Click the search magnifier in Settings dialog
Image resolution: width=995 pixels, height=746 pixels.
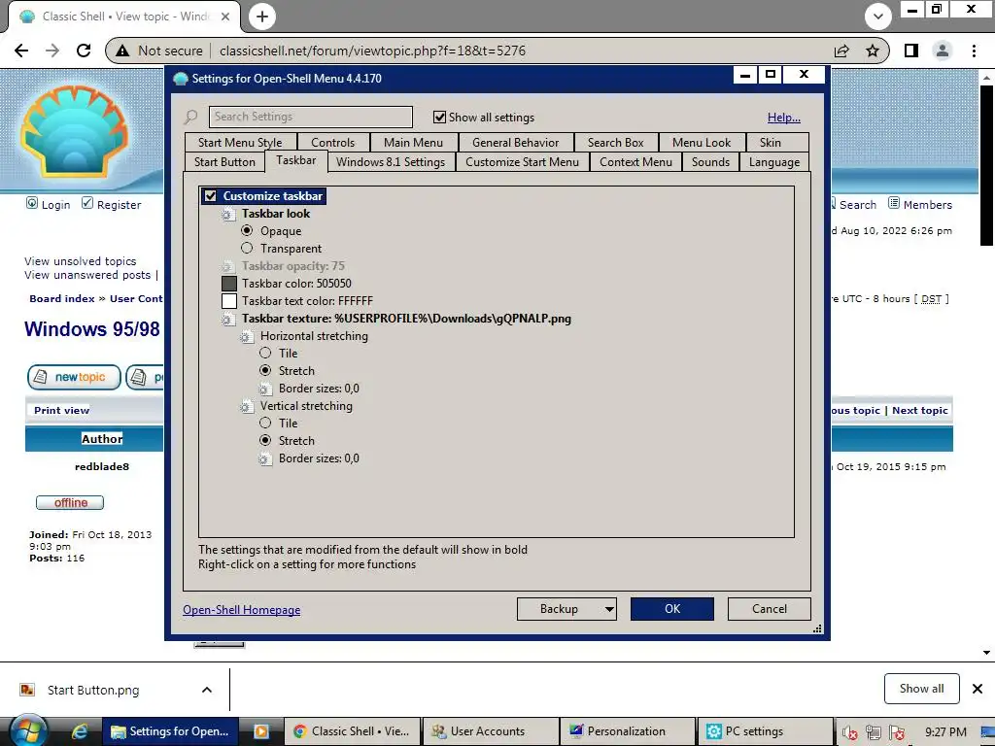point(190,117)
